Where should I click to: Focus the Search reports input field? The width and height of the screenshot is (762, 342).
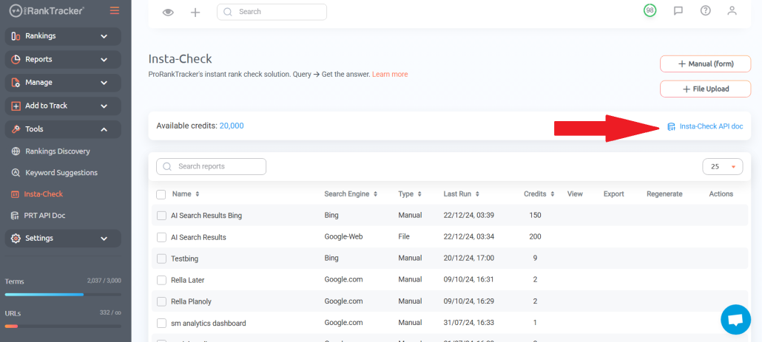tap(211, 166)
